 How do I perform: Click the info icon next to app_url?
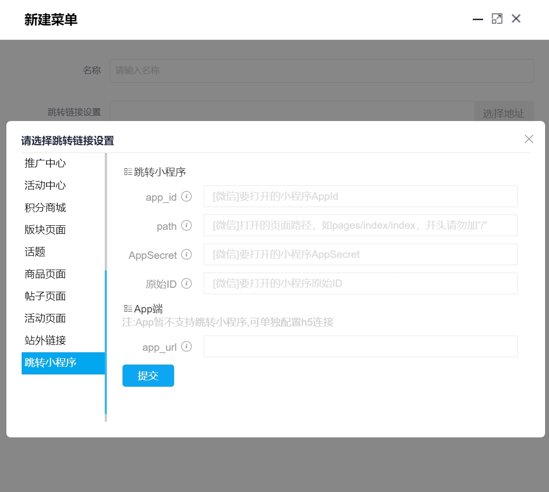click(186, 347)
